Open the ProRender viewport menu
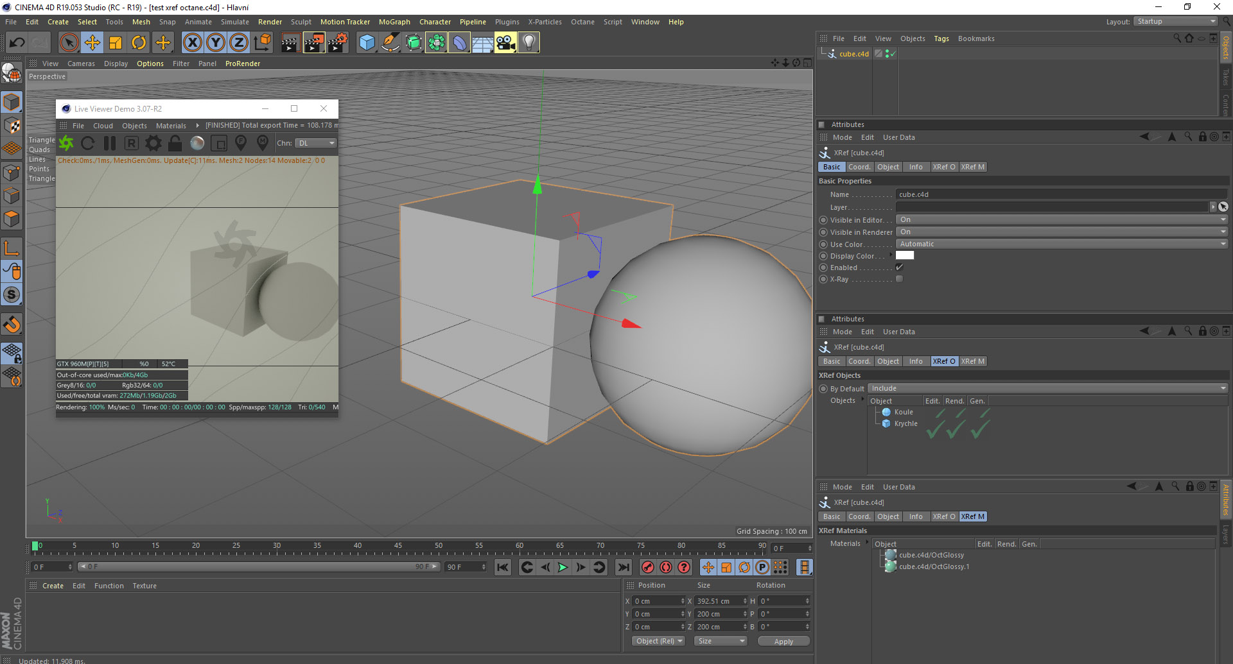Image resolution: width=1233 pixels, height=664 pixels. 243,64
